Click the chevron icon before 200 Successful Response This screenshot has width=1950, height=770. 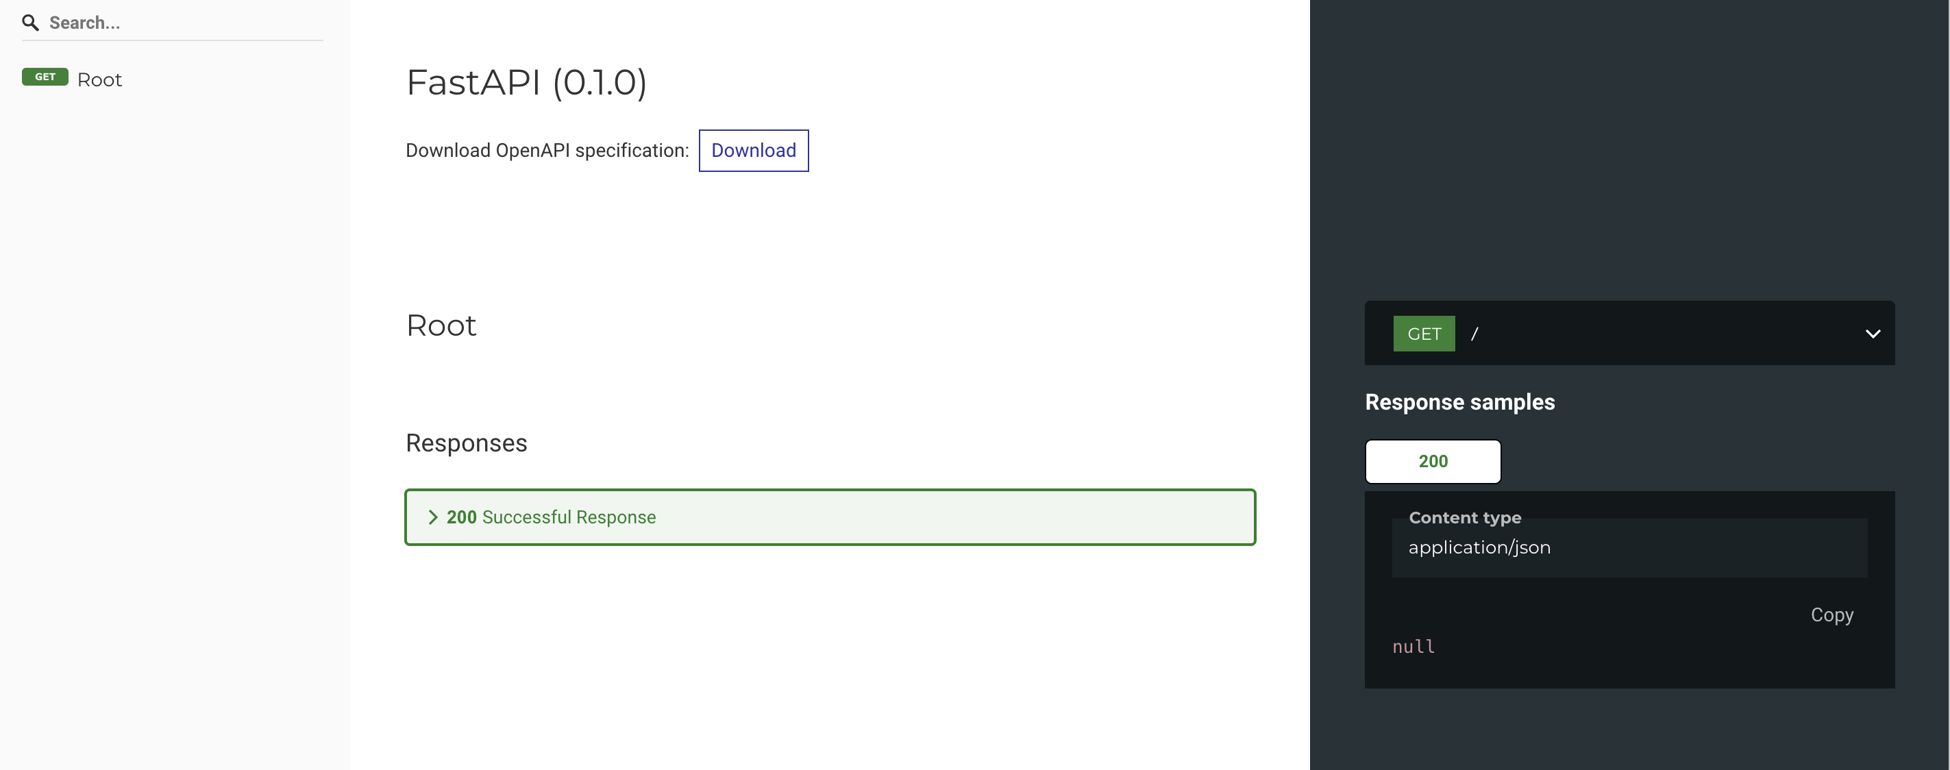click(x=433, y=517)
